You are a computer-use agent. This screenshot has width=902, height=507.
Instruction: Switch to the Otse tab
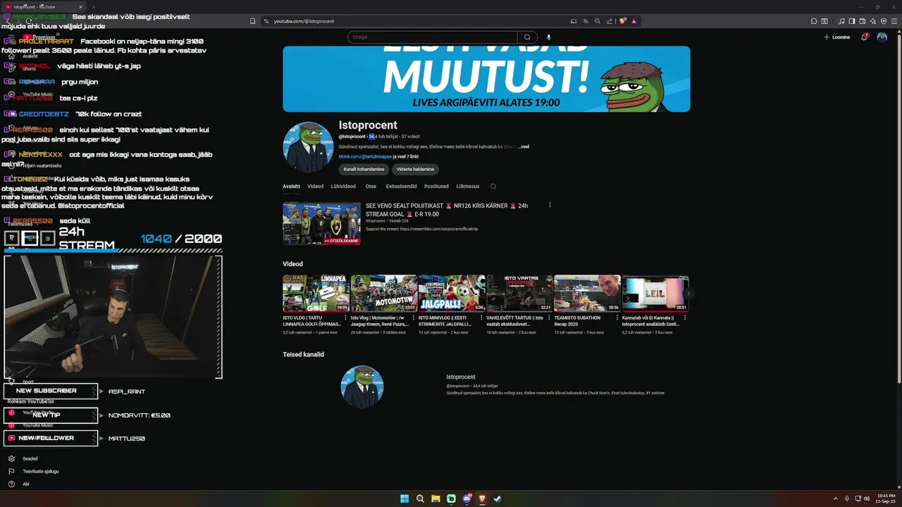tap(371, 187)
